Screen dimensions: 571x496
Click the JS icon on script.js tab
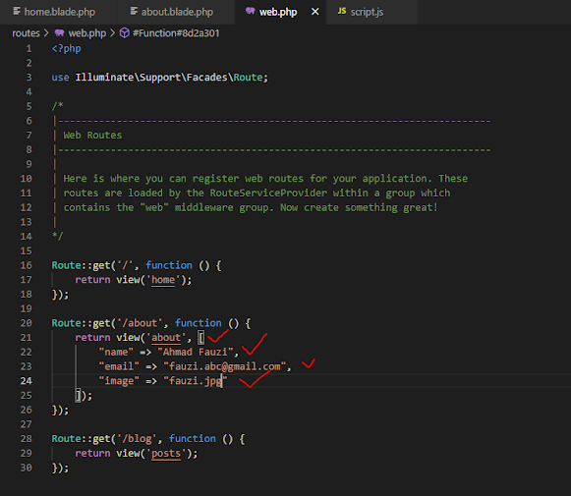click(x=342, y=11)
